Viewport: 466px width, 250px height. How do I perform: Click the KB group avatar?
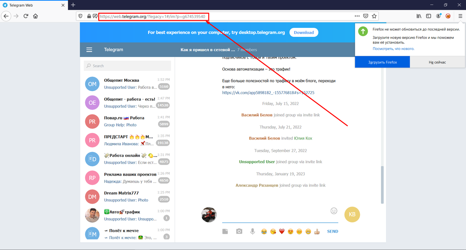tap(352, 214)
